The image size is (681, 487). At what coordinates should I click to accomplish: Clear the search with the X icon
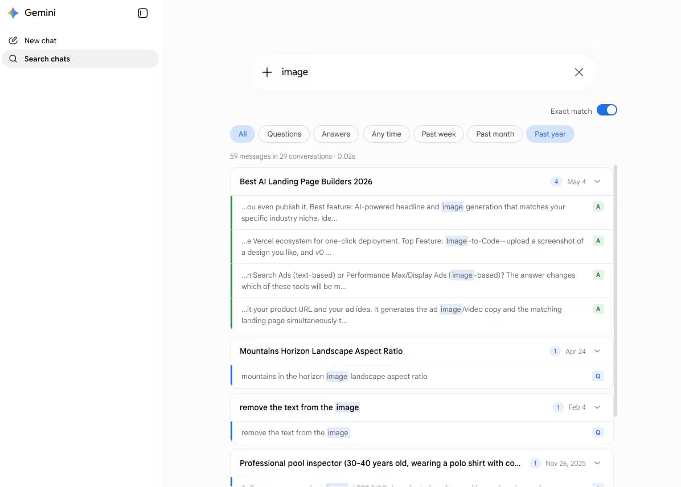[579, 72]
